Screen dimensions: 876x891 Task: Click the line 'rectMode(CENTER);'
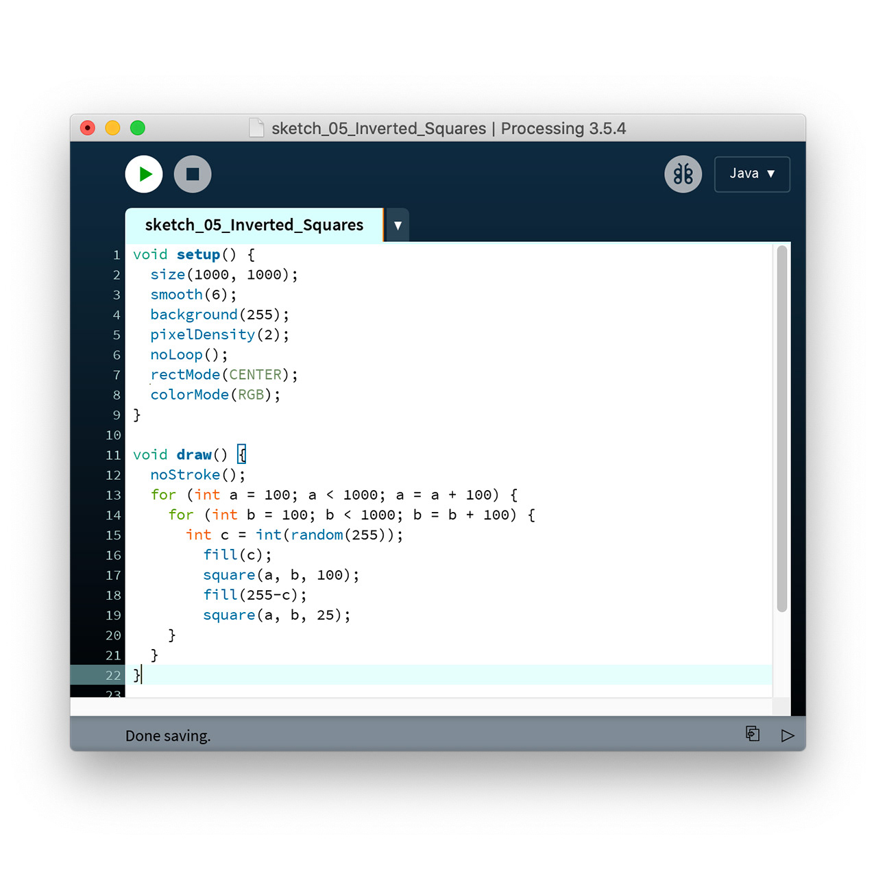(x=224, y=374)
